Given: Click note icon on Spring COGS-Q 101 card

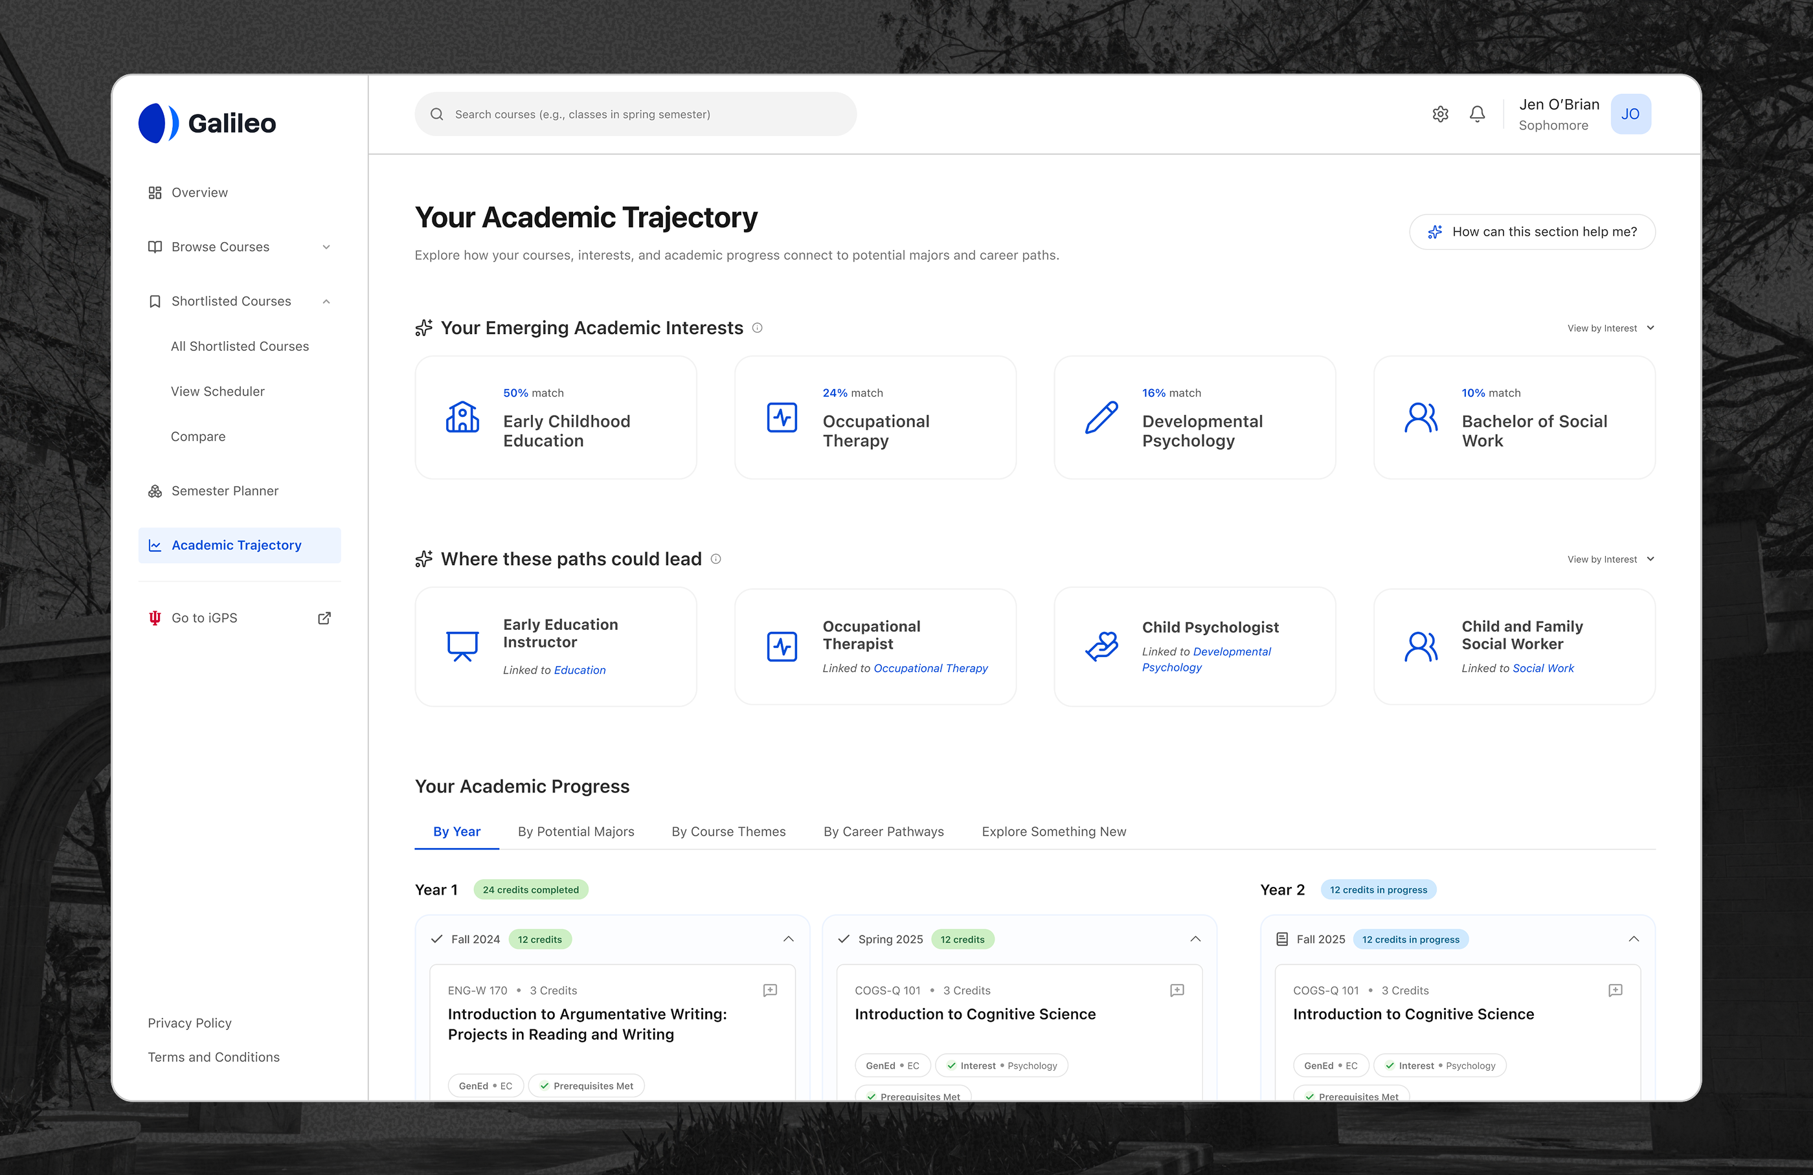Looking at the screenshot, I should (1177, 990).
